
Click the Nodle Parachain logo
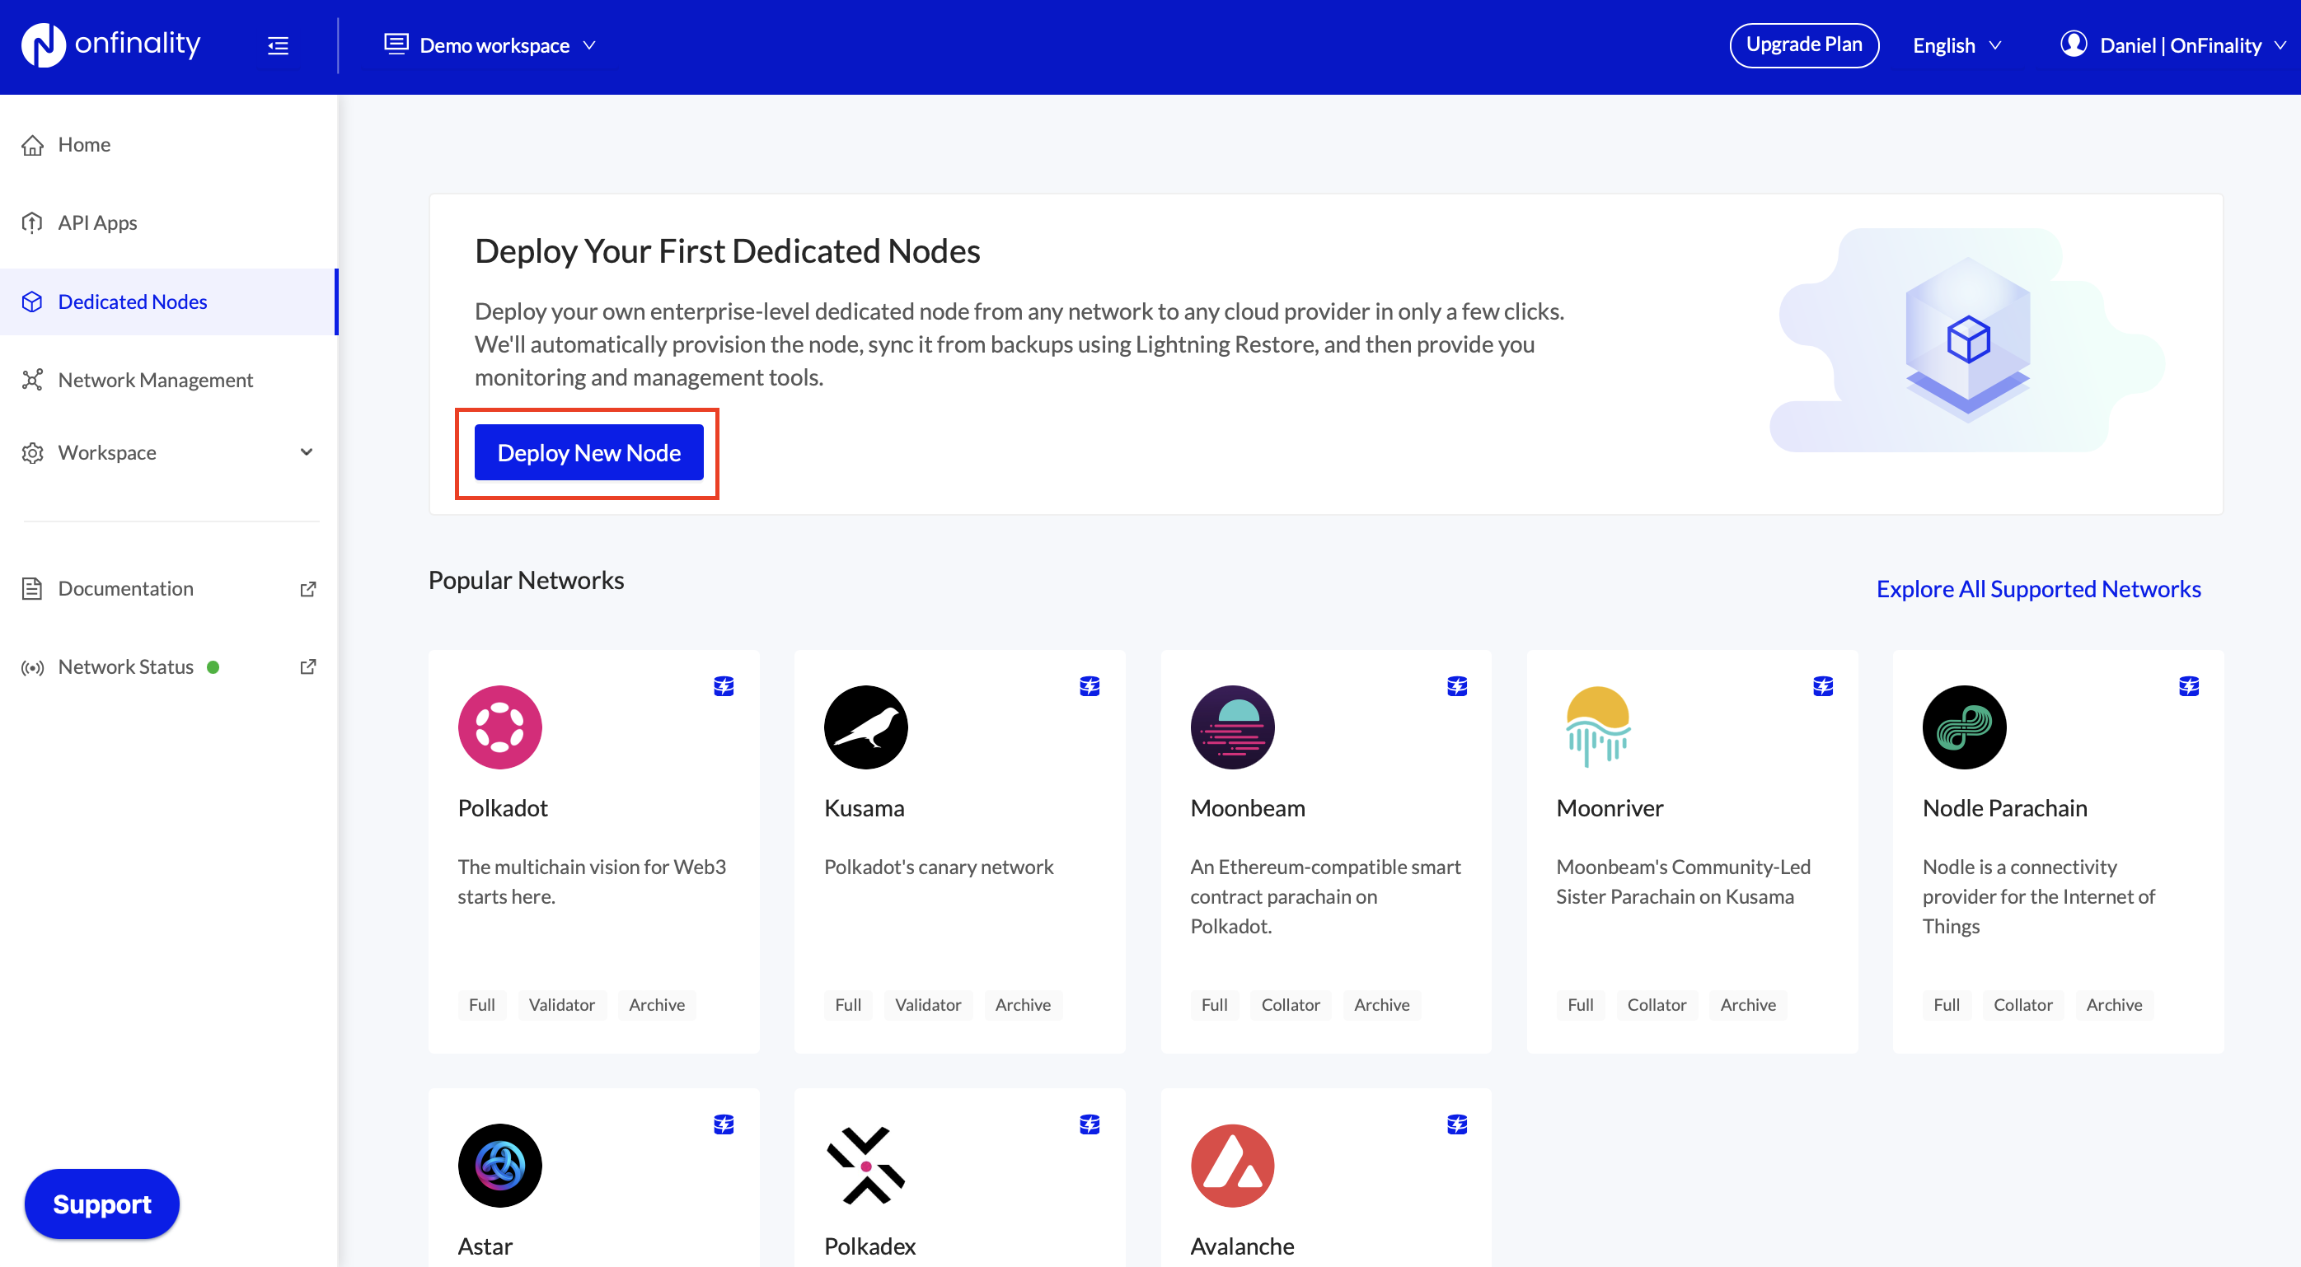pyautogui.click(x=1963, y=727)
